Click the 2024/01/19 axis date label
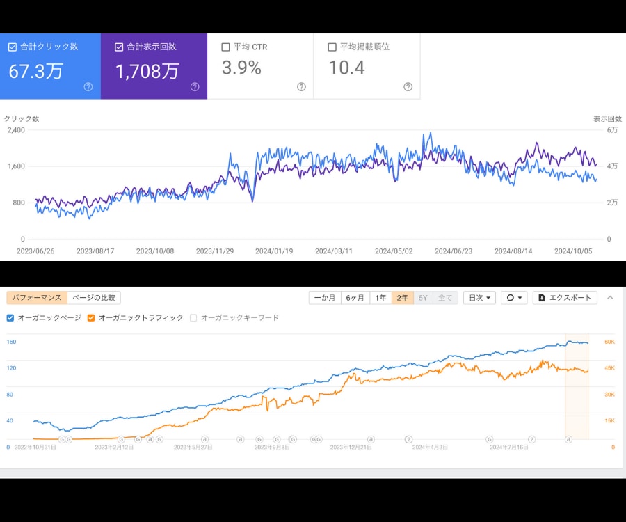The height and width of the screenshot is (522, 626). coord(274,251)
